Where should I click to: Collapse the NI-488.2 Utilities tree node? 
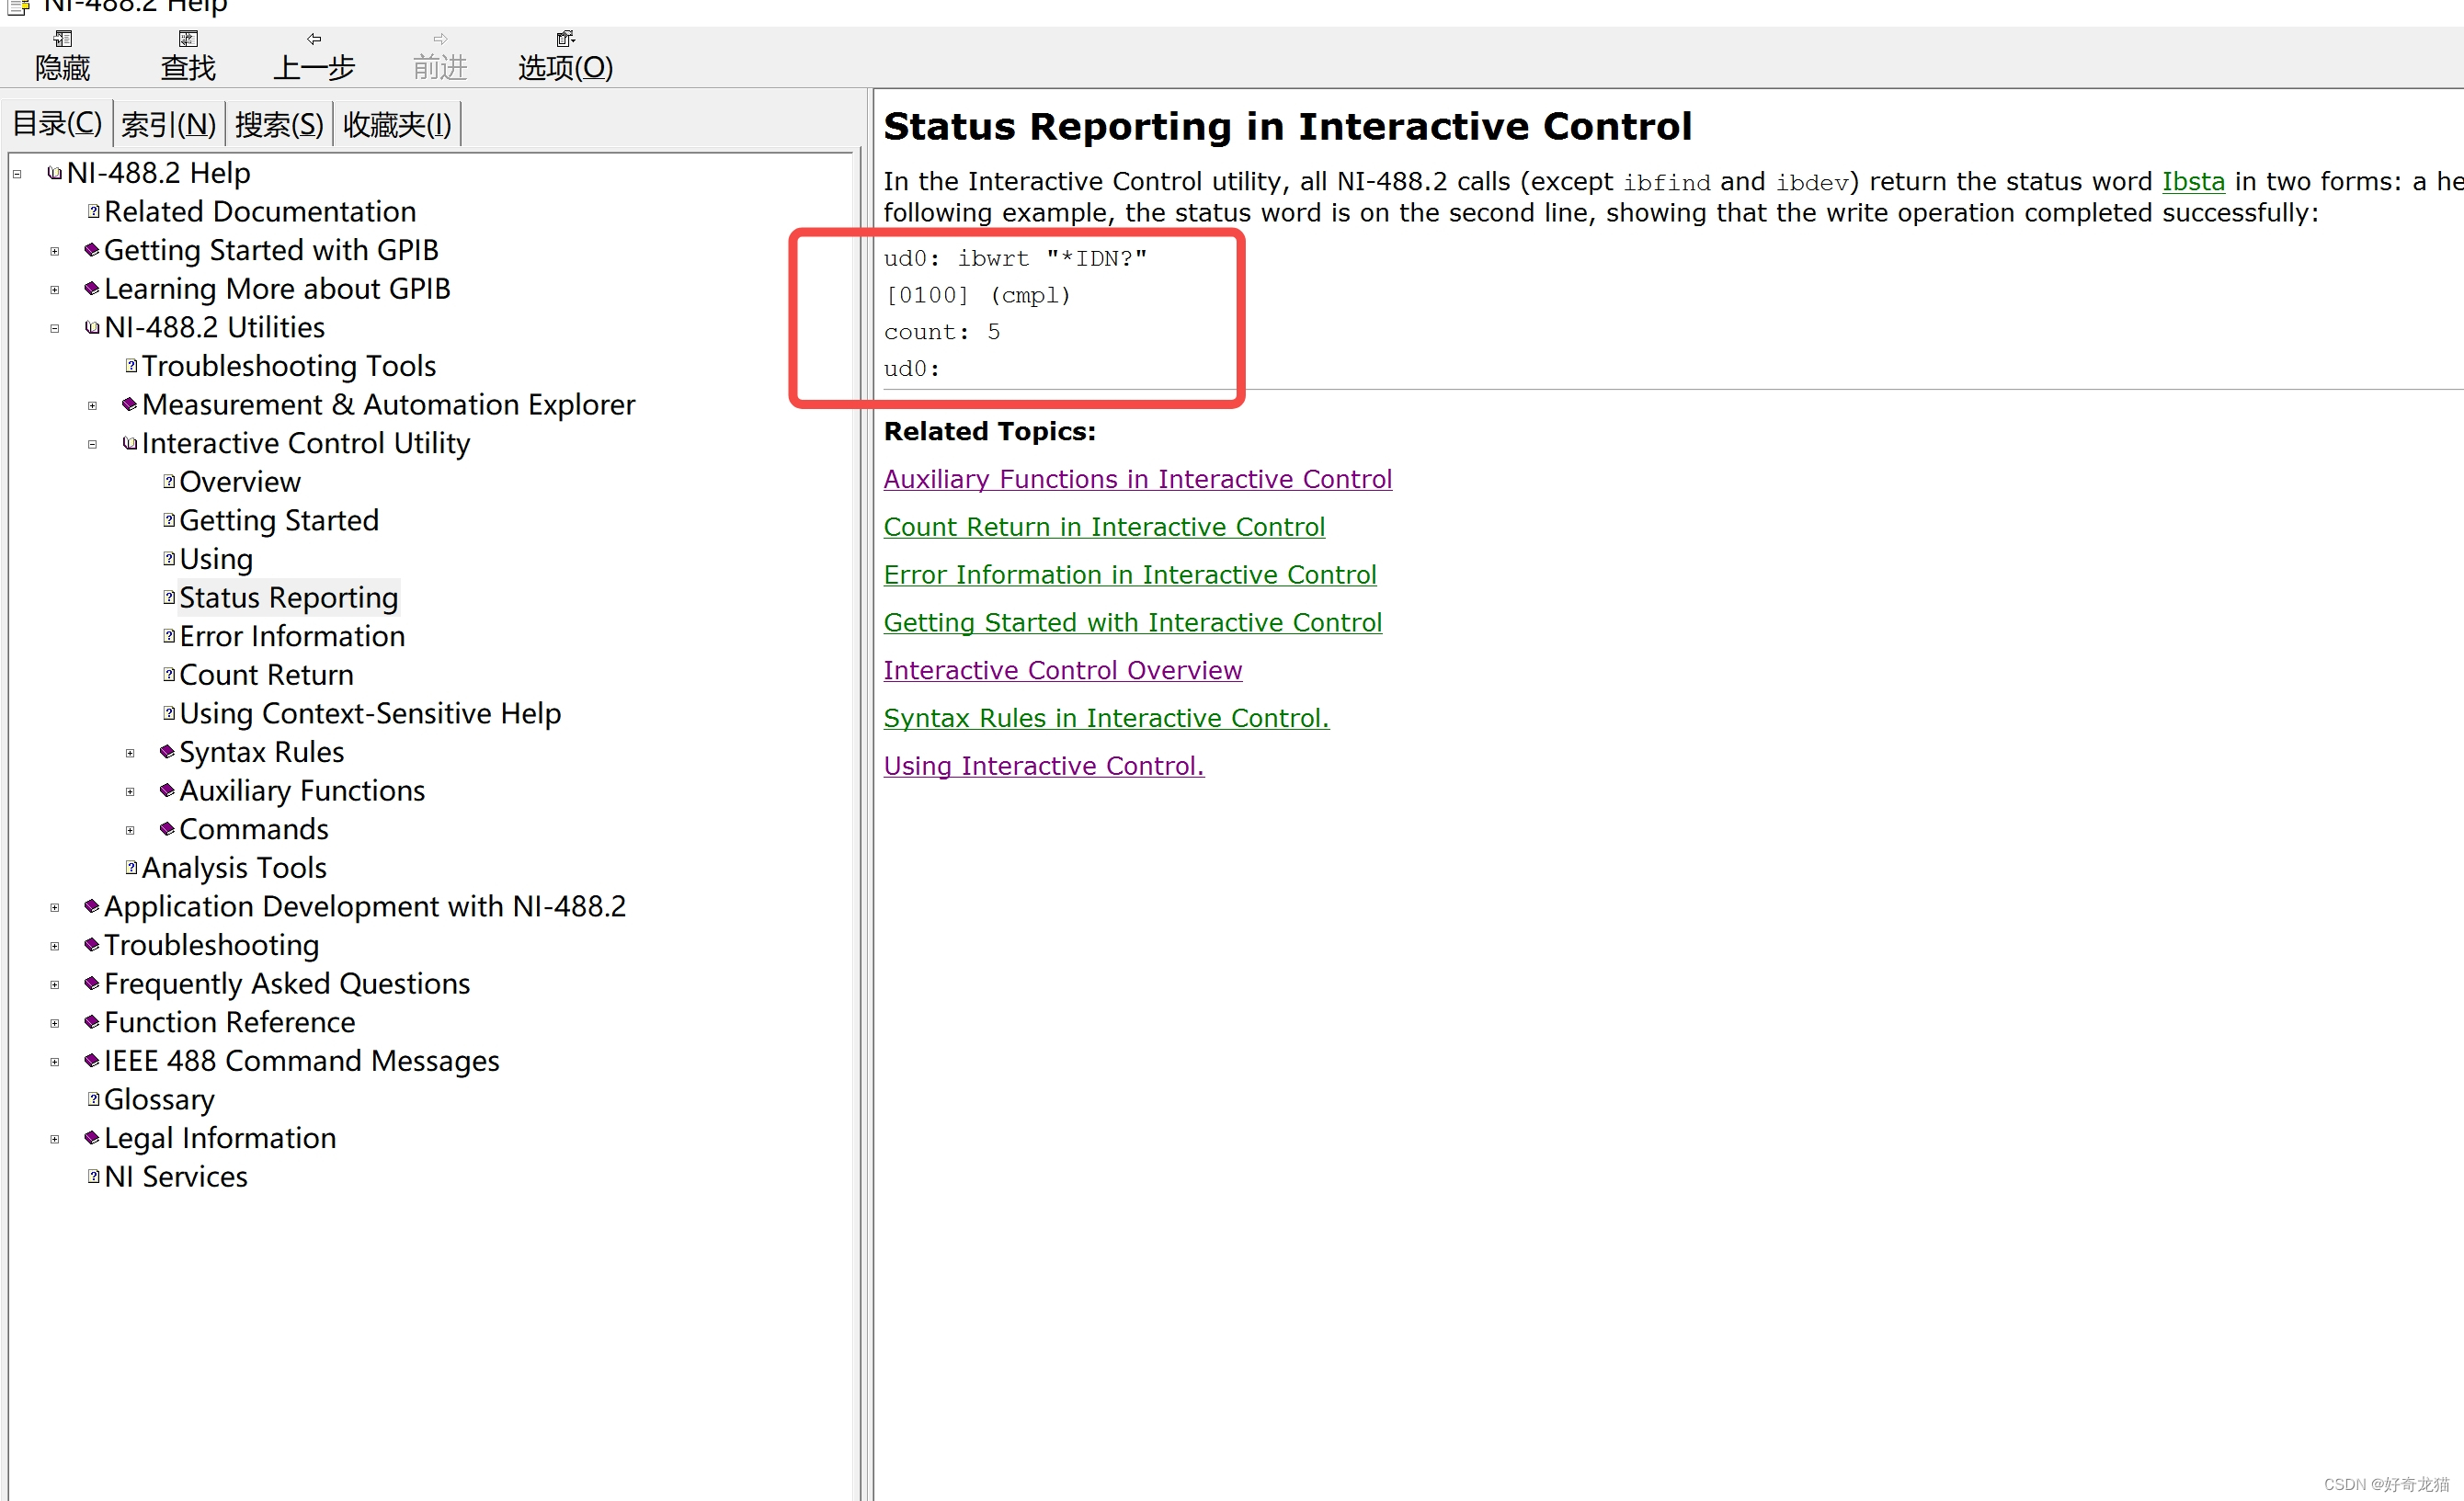point(55,329)
